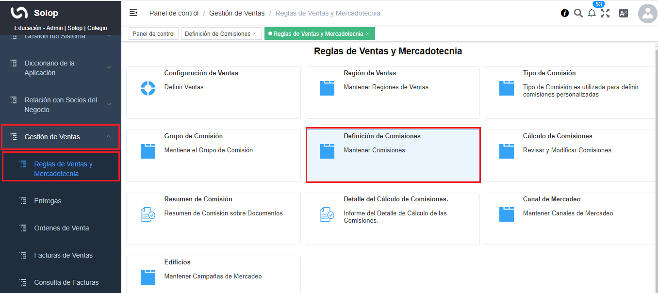
Task: Toggle fullscreen mode icon
Action: 605,14
